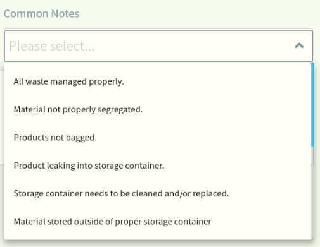Toggle the dropdown arrow beside Please select
The image size is (320, 247).
coord(299,45)
